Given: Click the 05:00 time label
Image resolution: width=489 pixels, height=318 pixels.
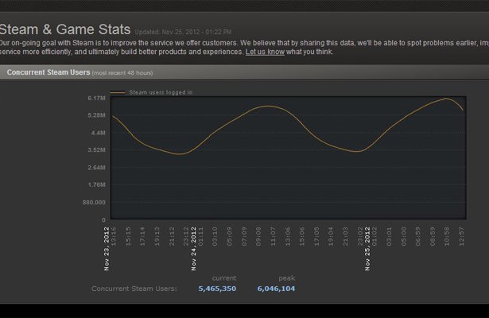Looking at the screenshot, I should [x=404, y=236].
